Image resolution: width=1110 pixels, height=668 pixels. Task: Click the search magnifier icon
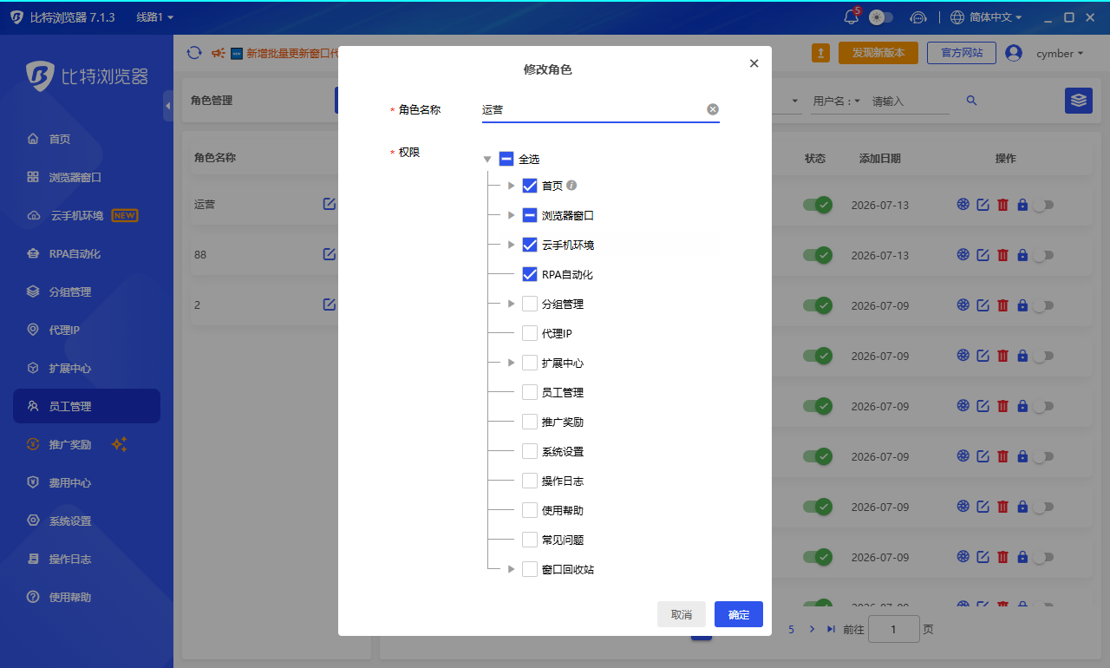click(x=972, y=101)
